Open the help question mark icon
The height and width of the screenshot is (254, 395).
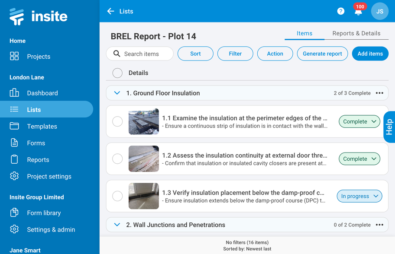[x=341, y=11]
